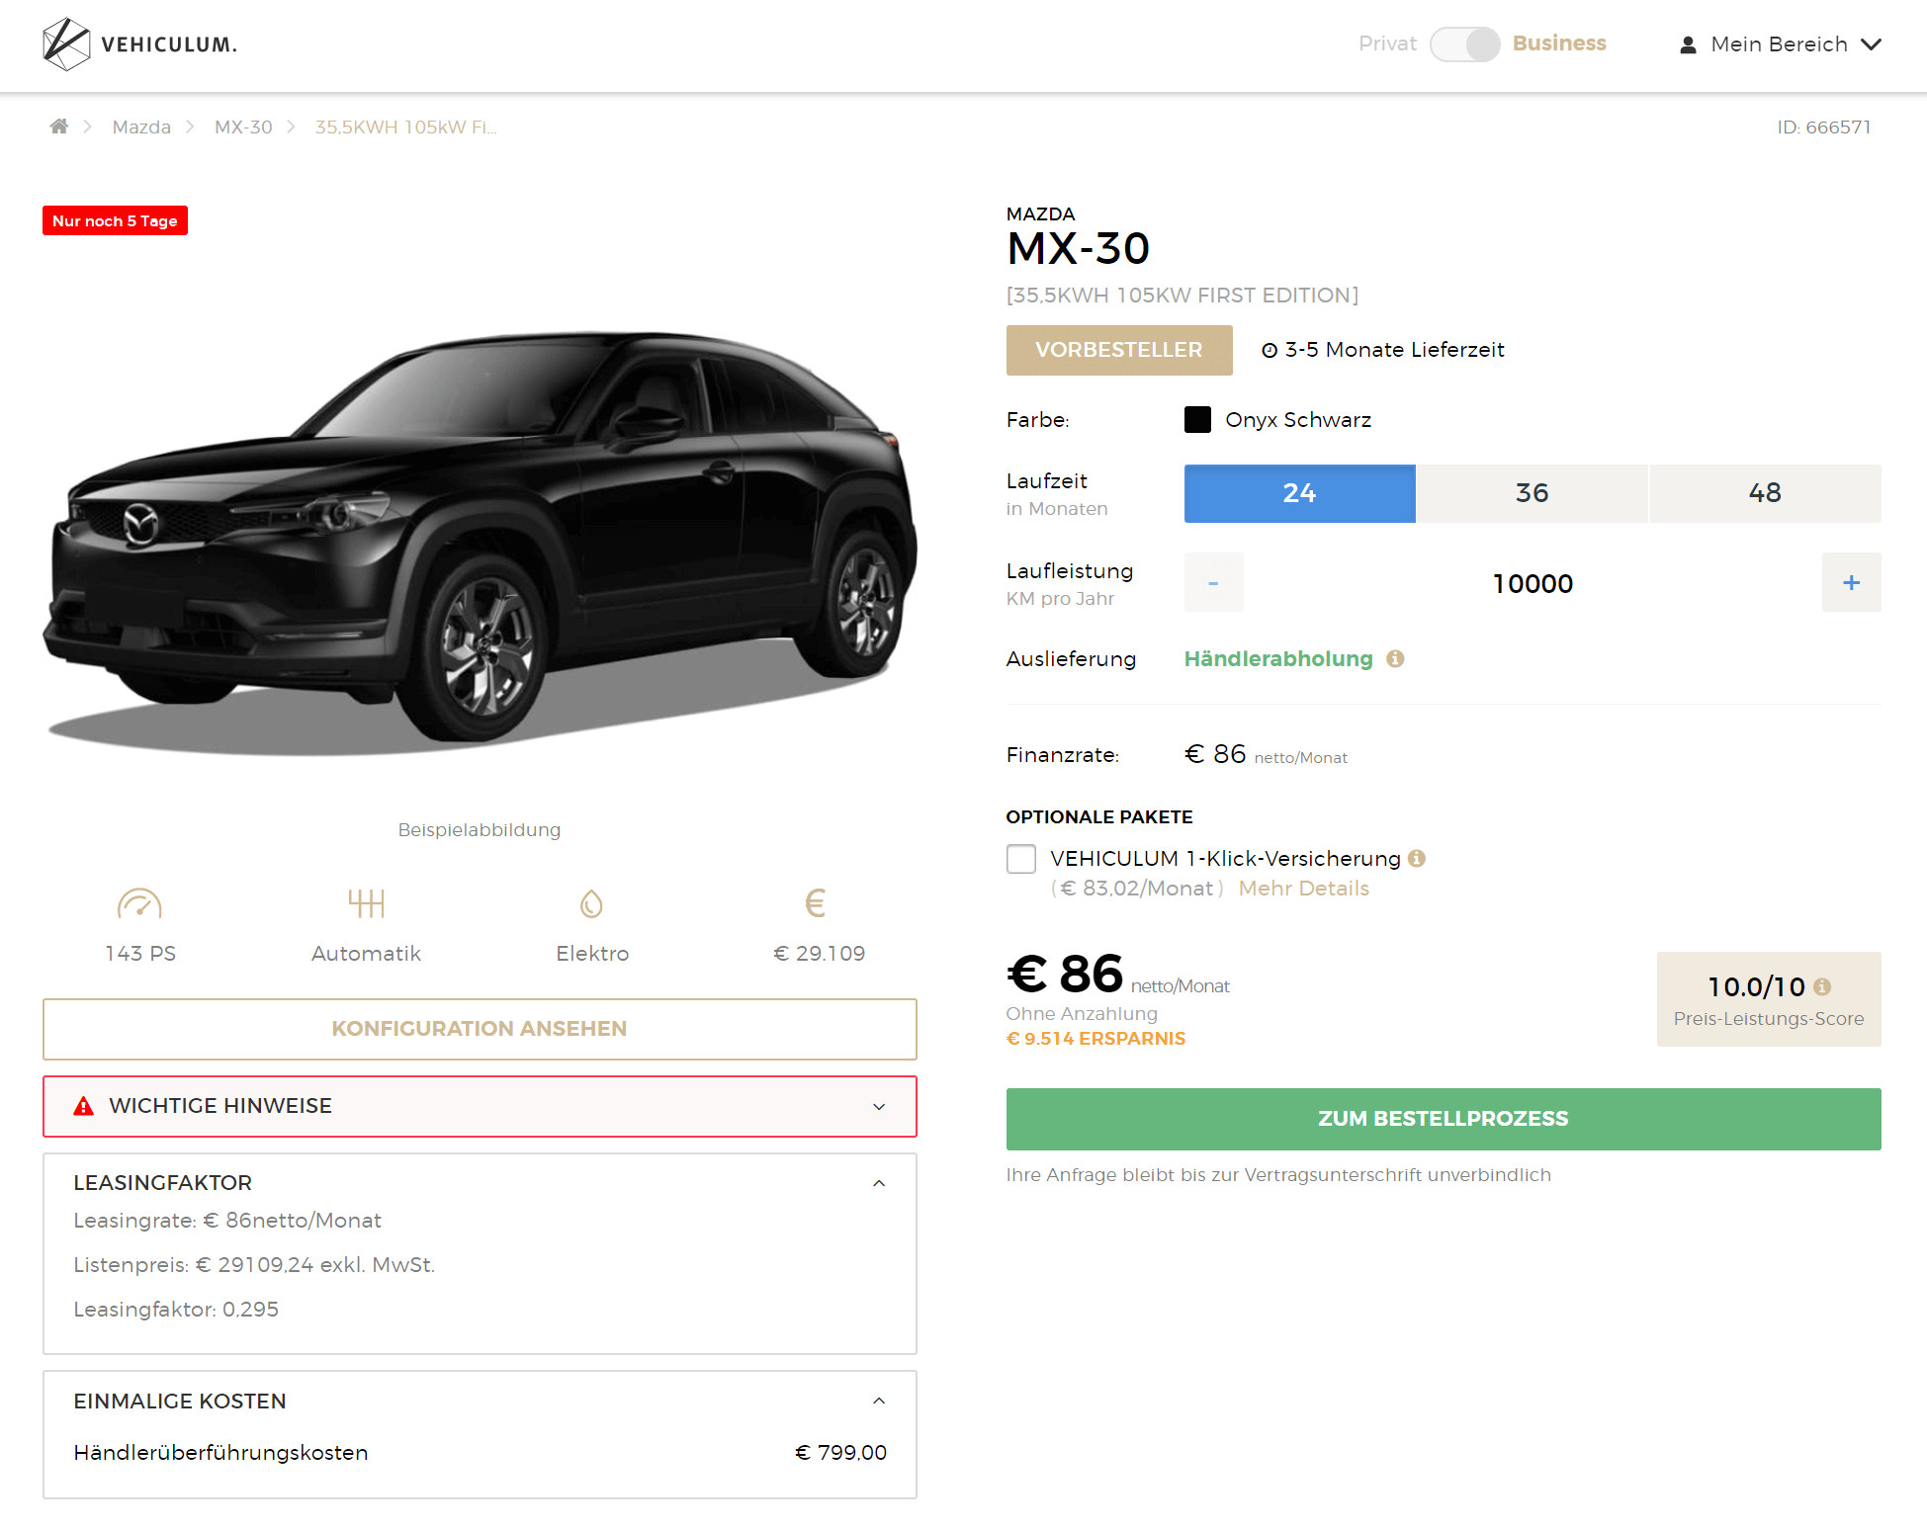Open info icon next to 1-Klick-Versicherung
This screenshot has height=1531, width=1927.
click(1417, 858)
